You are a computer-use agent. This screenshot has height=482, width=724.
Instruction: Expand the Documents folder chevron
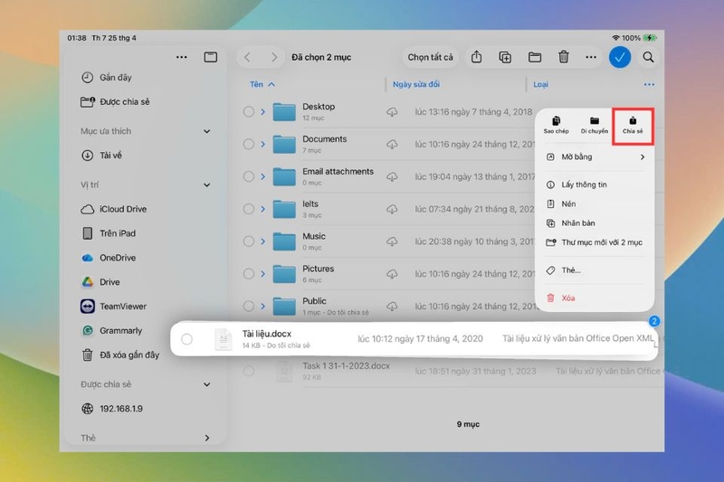coord(262,145)
